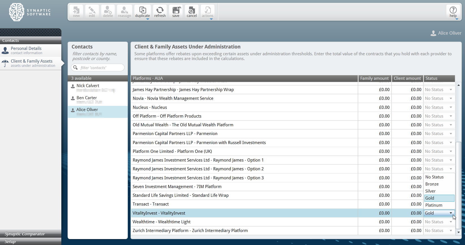This screenshot has height=245, width=465.
Task: Click the Client amount column header
Action: click(x=407, y=78)
